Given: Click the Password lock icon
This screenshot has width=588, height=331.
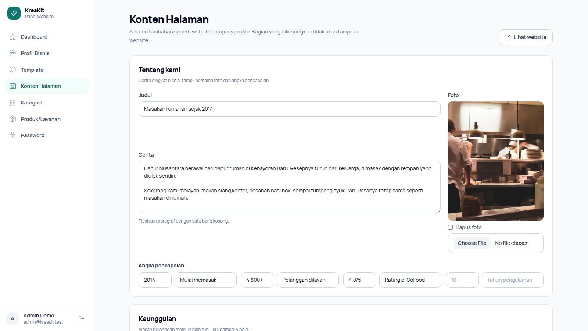Looking at the screenshot, I should click(x=12, y=135).
